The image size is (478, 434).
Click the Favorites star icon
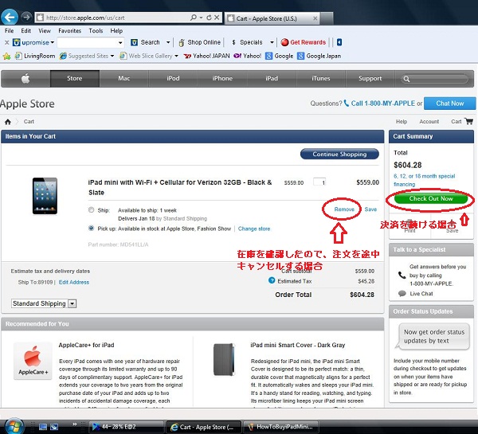pyautogui.click(x=6, y=56)
